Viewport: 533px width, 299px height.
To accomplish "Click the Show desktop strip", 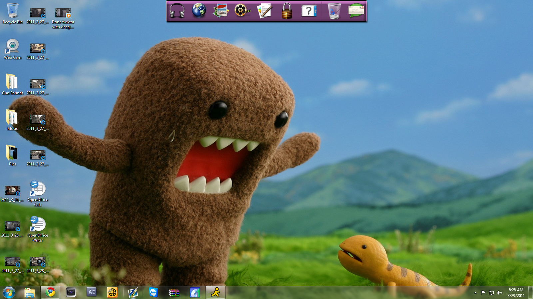I will (531, 292).
